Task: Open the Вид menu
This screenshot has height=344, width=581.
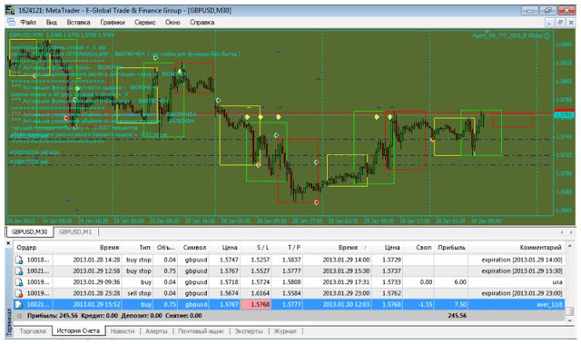Action: [x=51, y=22]
